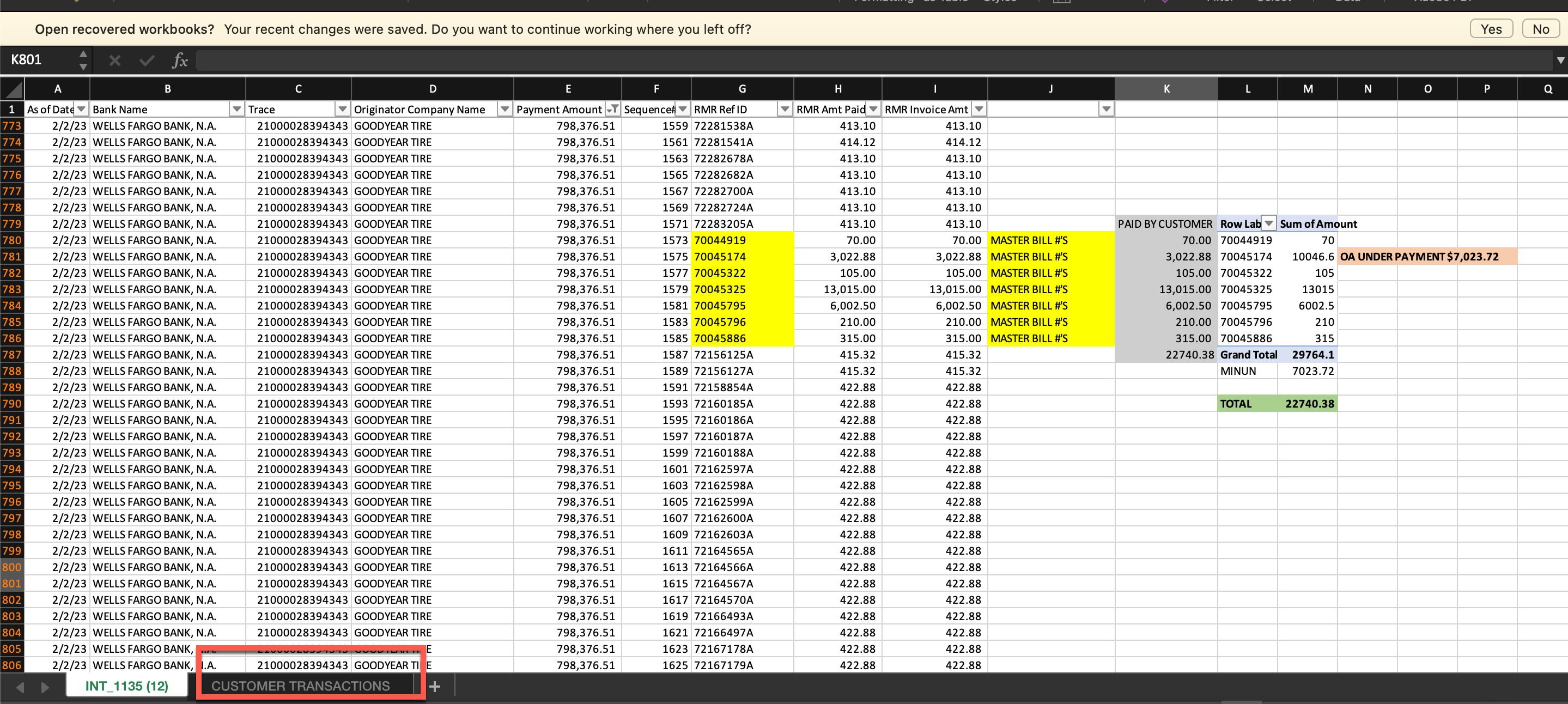
Task: Open active filter on Payment Amount
Action: 613,109
